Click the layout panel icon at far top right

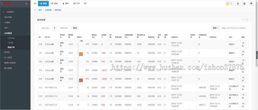(251, 4)
